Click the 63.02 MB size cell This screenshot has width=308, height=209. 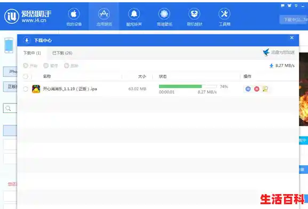[137, 89]
